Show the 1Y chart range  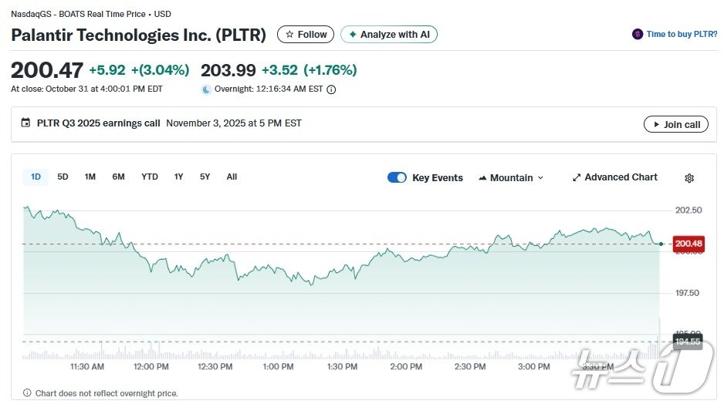178,177
